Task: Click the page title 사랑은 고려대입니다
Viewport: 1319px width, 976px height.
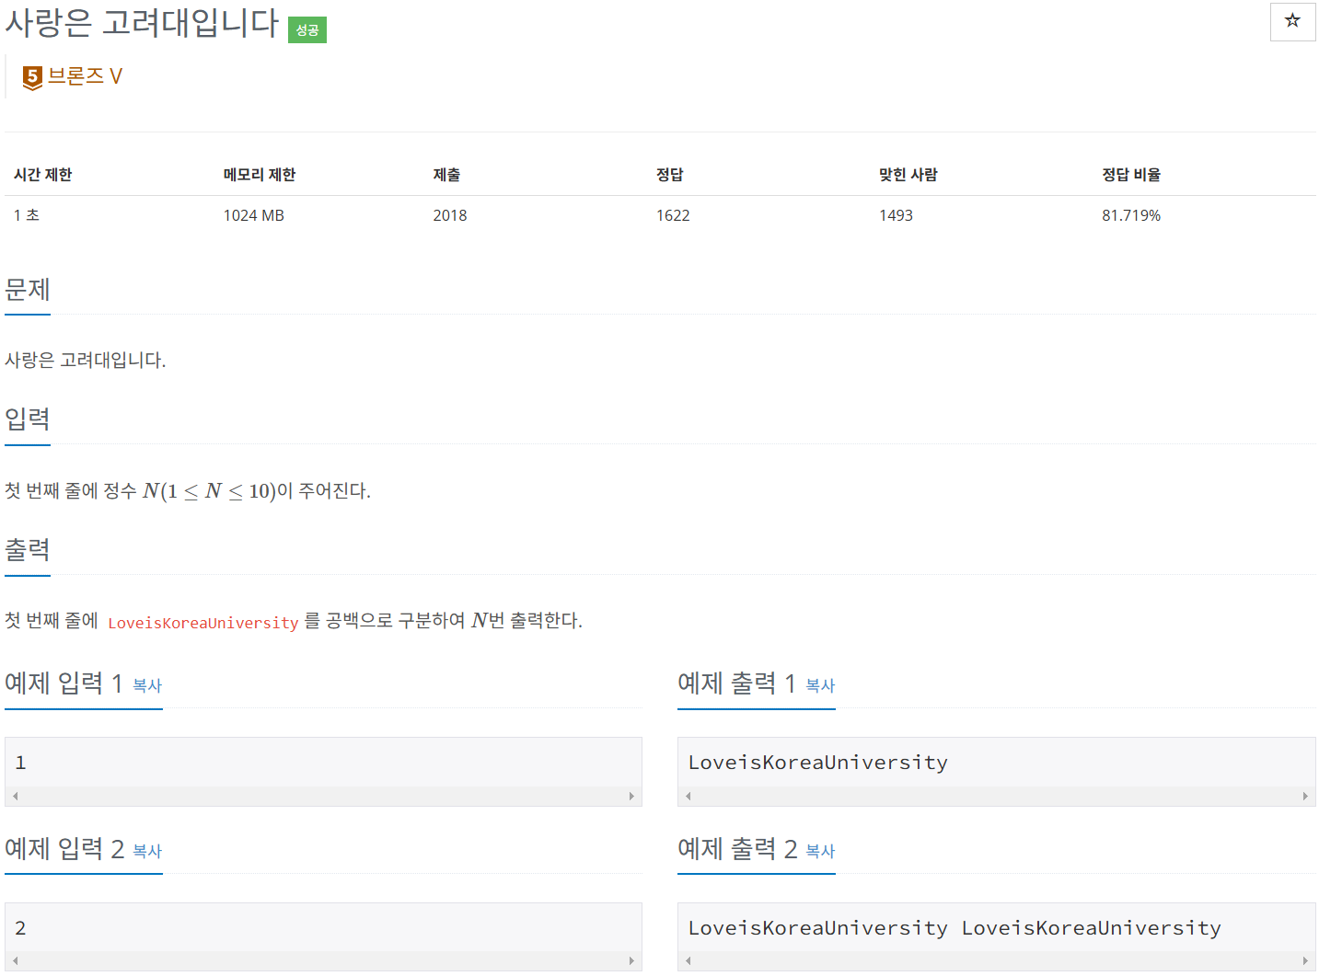Action: [x=142, y=22]
